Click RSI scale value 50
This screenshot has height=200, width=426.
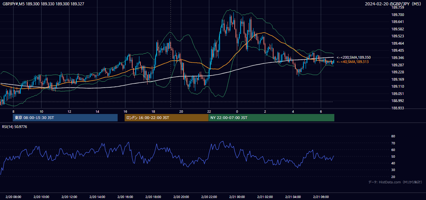pos(393,156)
